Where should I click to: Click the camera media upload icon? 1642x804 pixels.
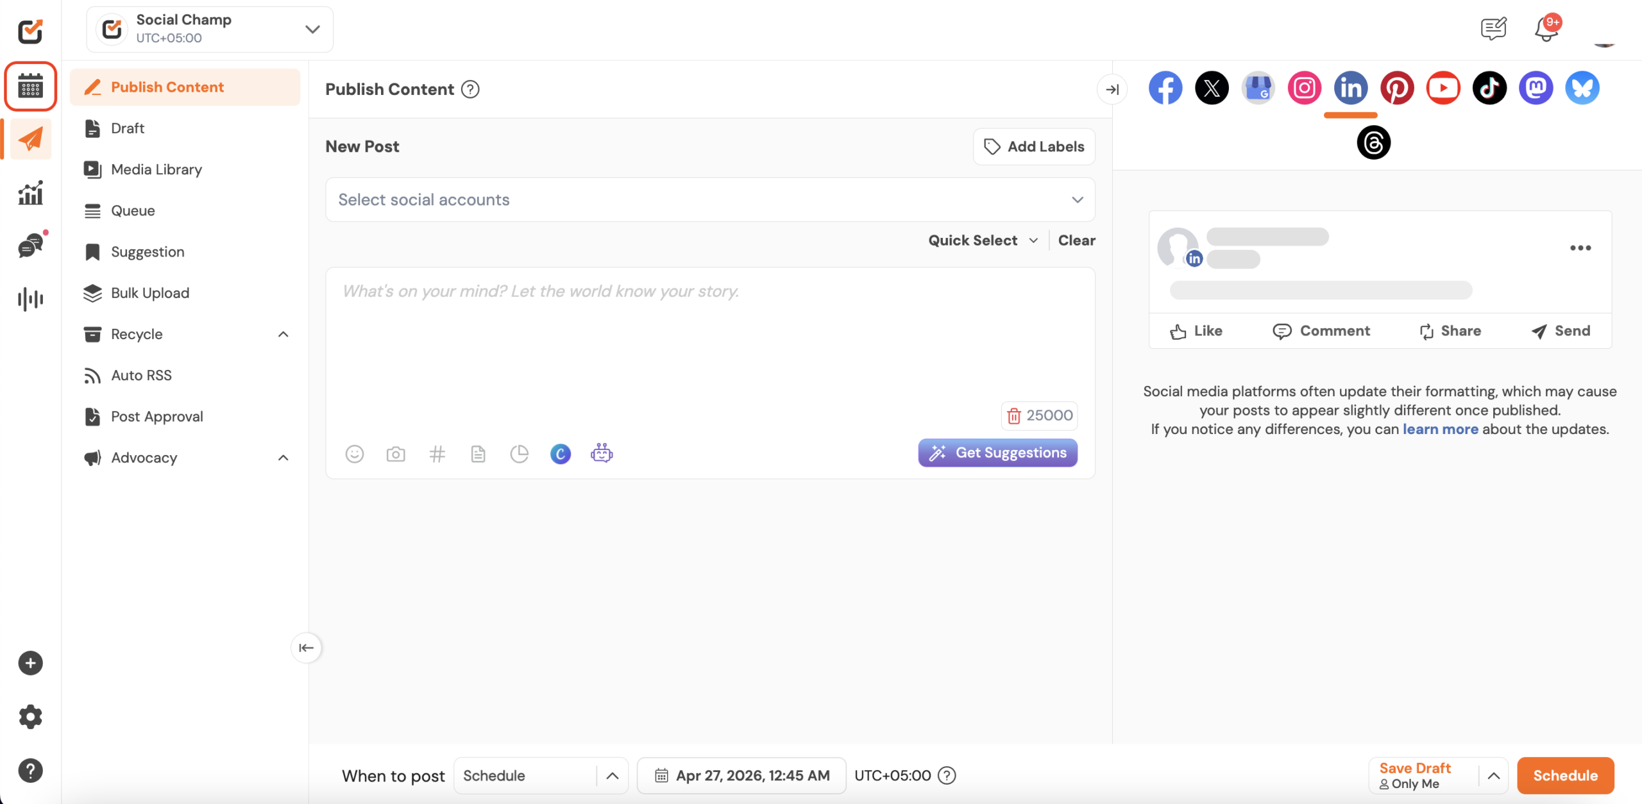coord(396,454)
